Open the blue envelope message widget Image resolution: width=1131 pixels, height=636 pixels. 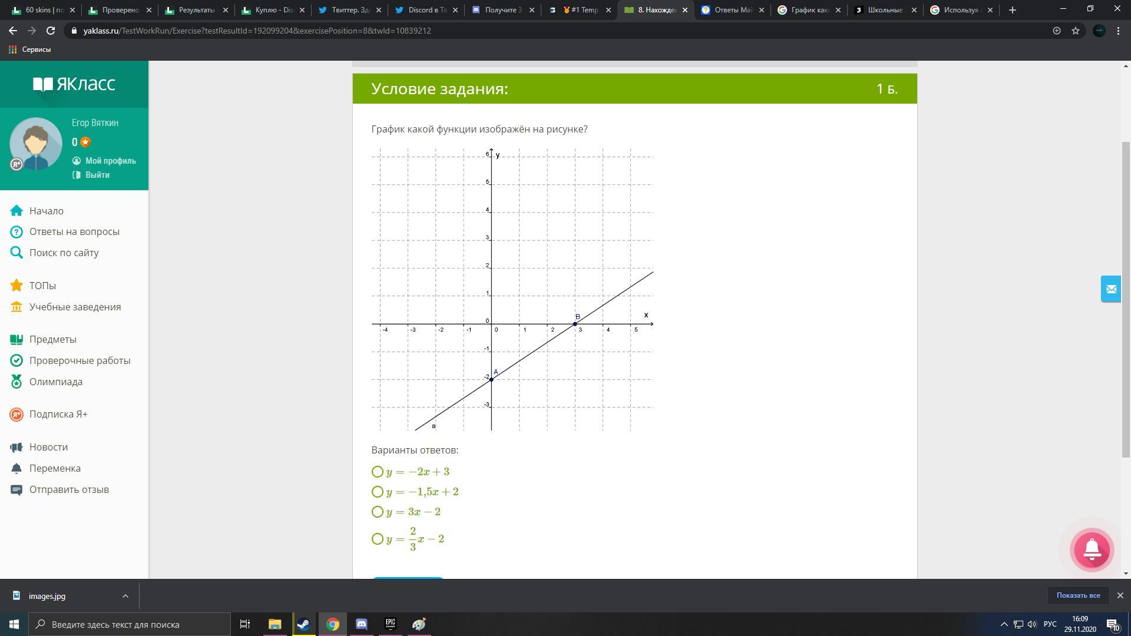point(1111,289)
